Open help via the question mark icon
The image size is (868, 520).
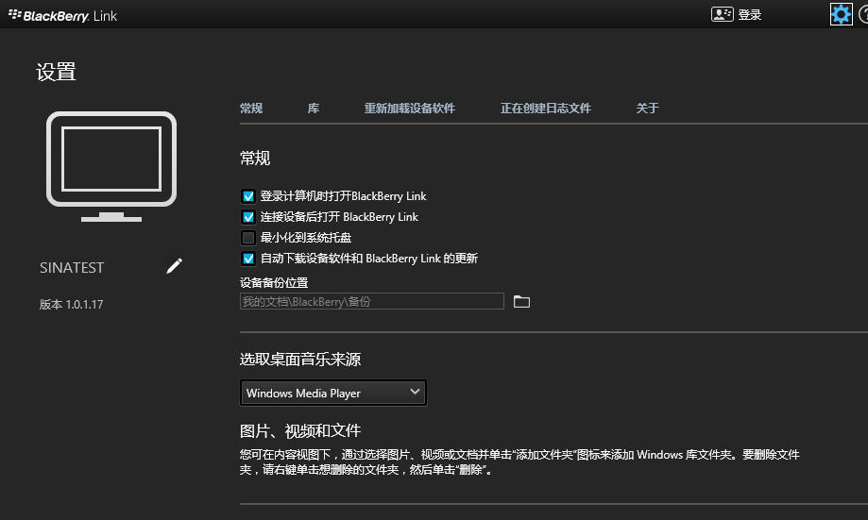(863, 14)
